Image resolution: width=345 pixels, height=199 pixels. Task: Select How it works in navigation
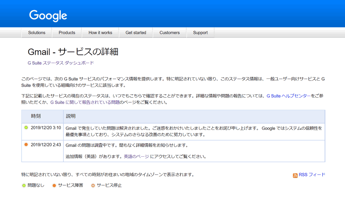[100, 32]
